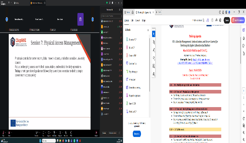Click the participant search field in Participants panel
Image resolution: width=246 pixels, height=143 pixels.
click(111, 16)
